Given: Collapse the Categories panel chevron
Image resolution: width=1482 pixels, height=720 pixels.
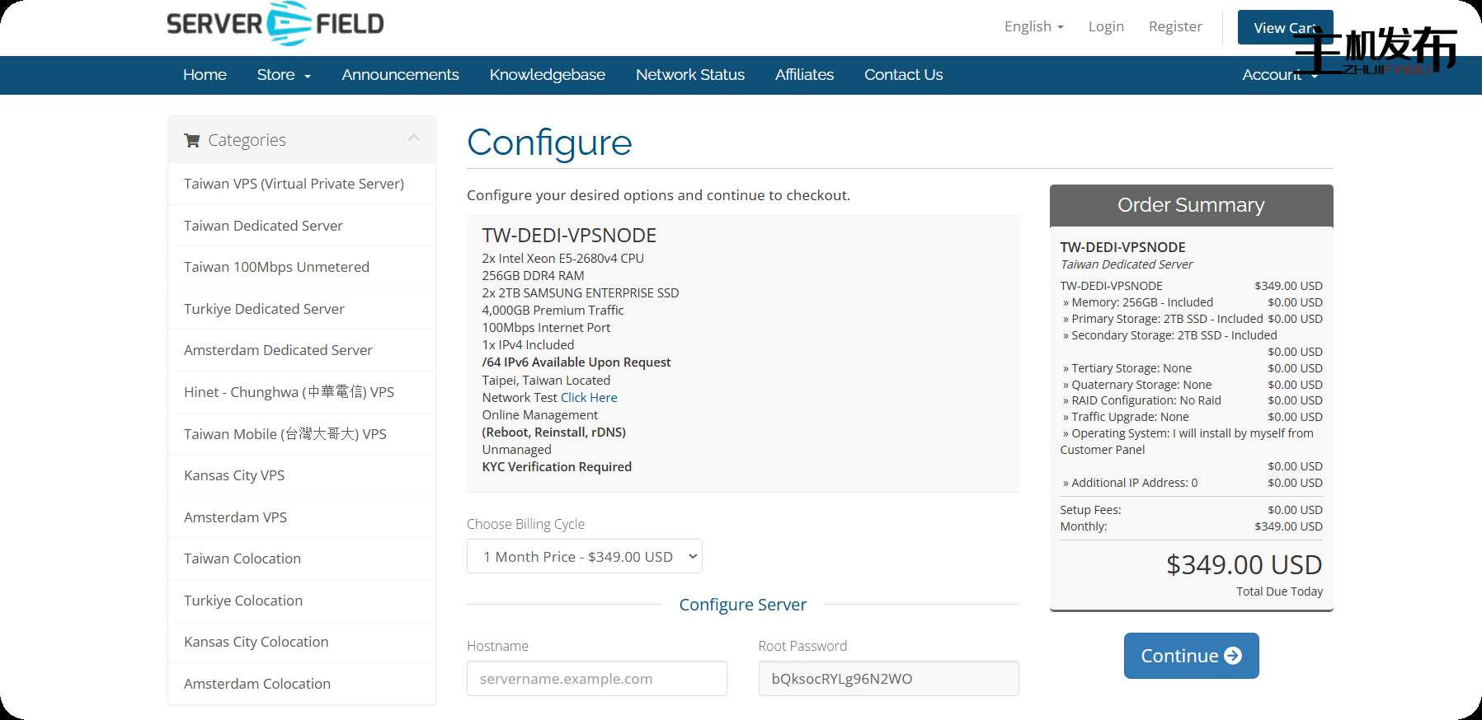Looking at the screenshot, I should tap(414, 138).
